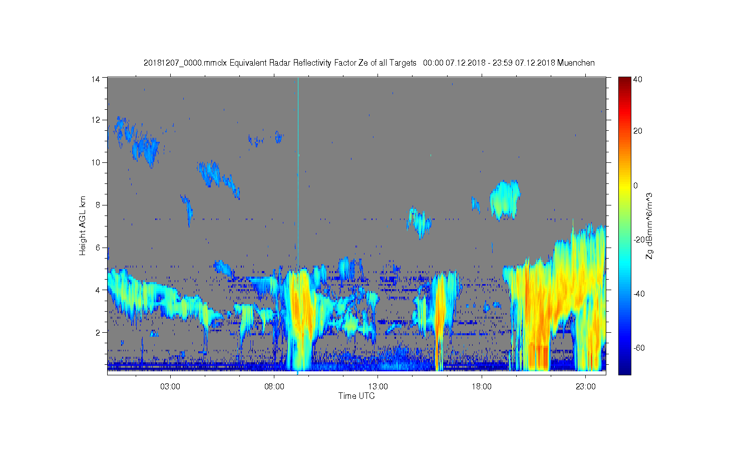
Task: Click the colorbar label '40'
Action: pos(638,79)
